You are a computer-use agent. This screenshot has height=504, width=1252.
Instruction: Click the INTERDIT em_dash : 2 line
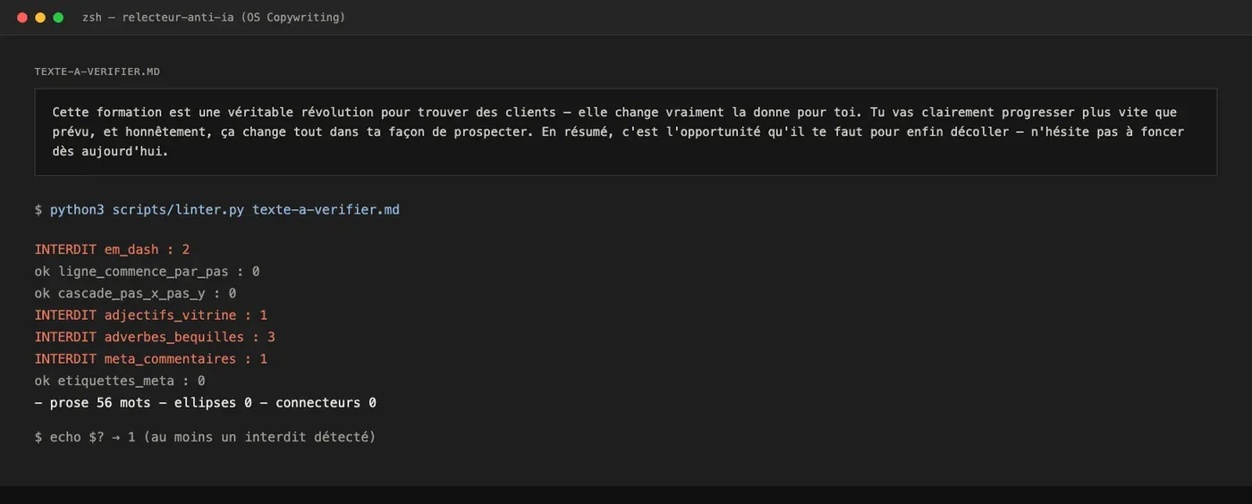[x=112, y=250]
